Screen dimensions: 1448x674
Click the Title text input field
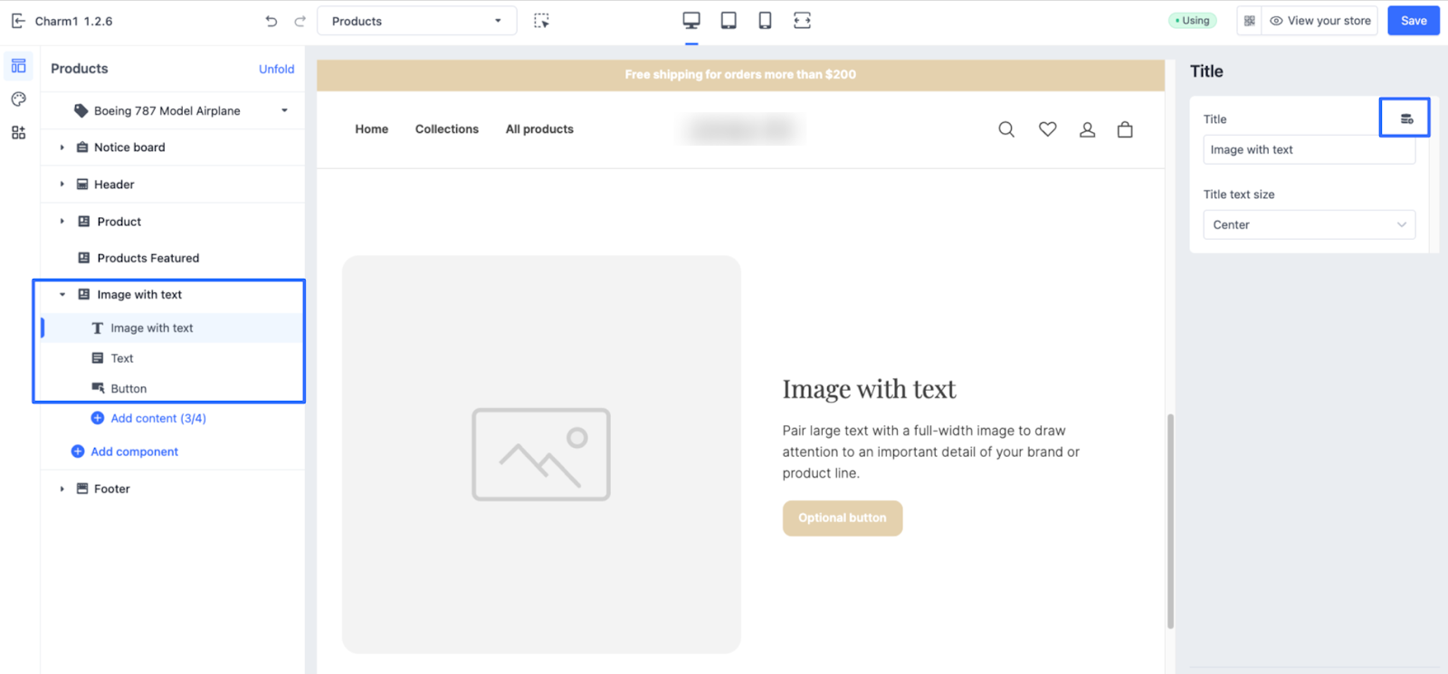pyautogui.click(x=1308, y=150)
